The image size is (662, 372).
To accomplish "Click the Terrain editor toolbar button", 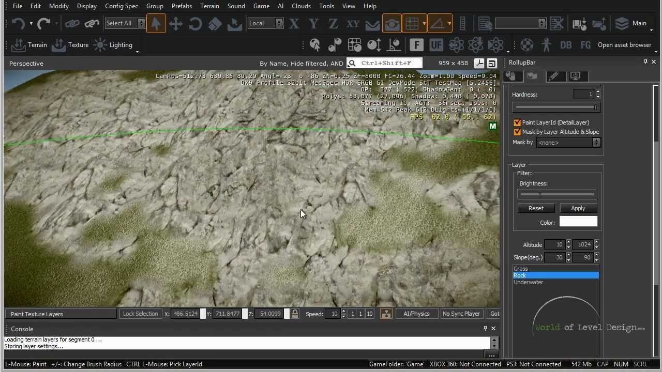I will [x=29, y=45].
